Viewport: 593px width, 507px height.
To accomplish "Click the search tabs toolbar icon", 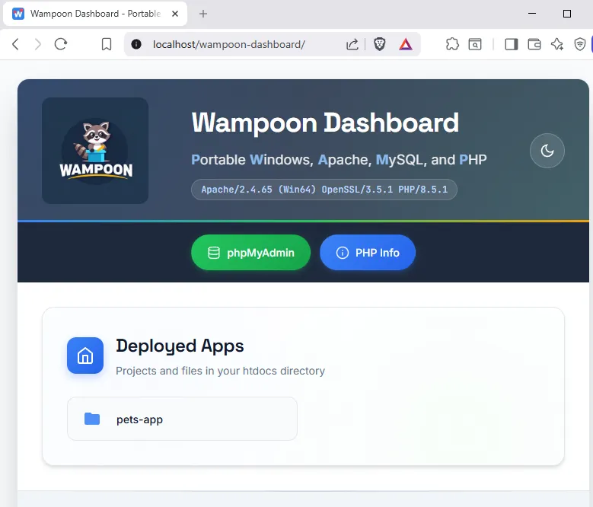I will [475, 44].
